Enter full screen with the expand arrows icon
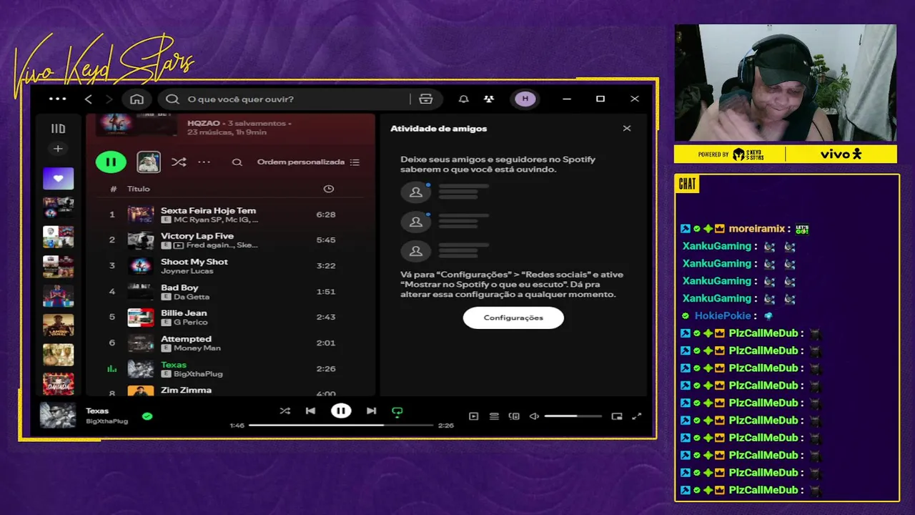Viewport: 915px width, 515px height. 637,416
